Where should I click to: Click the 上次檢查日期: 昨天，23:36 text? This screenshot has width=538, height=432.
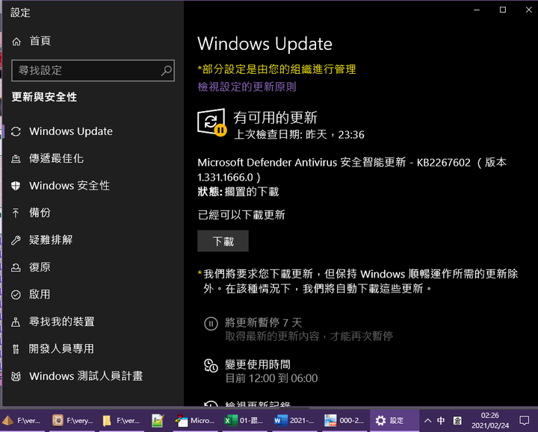coord(299,134)
